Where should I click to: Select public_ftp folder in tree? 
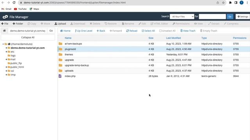click(16, 63)
